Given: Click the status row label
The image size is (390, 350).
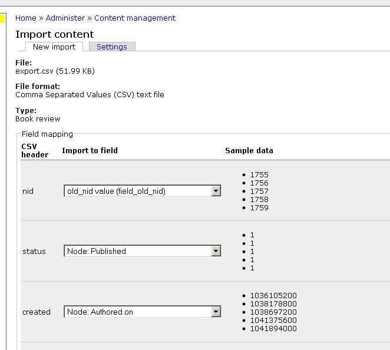Looking at the screenshot, I should pos(34,251).
